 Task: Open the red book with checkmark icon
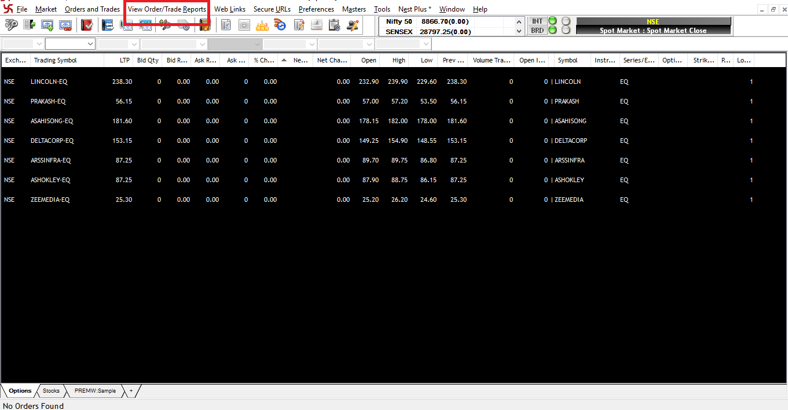point(87,25)
